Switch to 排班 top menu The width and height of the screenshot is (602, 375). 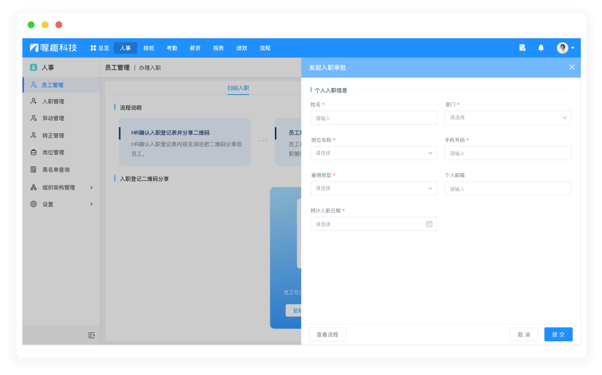point(149,48)
